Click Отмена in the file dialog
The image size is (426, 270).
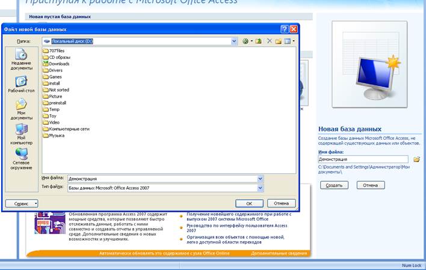(x=281, y=203)
